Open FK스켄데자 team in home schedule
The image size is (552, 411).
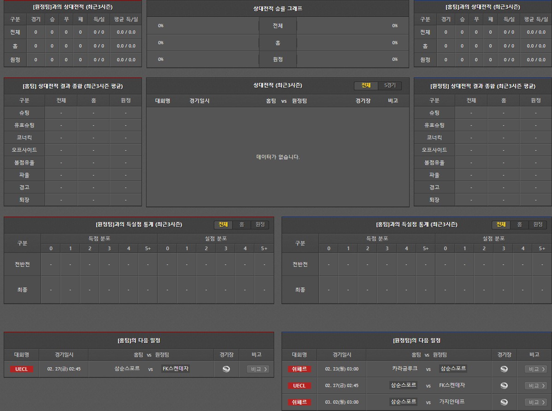(x=176, y=369)
